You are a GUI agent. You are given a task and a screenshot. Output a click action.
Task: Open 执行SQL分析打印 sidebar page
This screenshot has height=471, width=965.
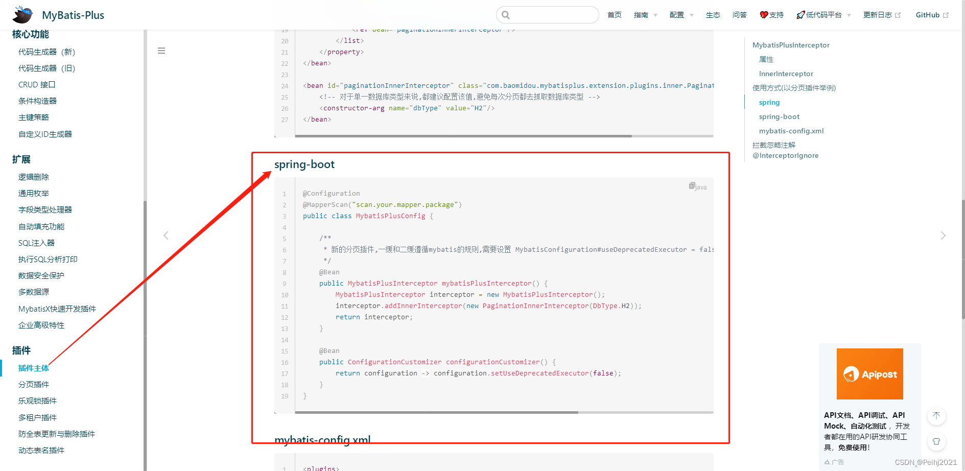pyautogui.click(x=48, y=260)
